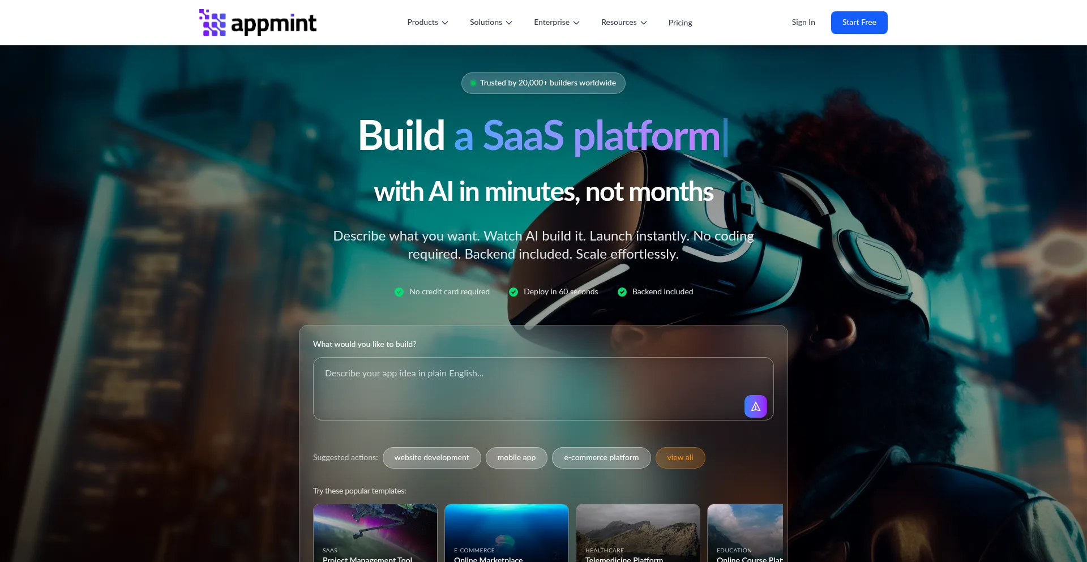Image resolution: width=1087 pixels, height=562 pixels.
Task: Click the Start Free button
Action: [x=859, y=23]
